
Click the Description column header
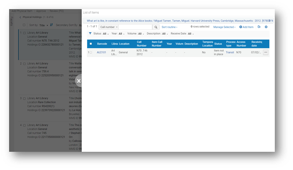[191, 44]
